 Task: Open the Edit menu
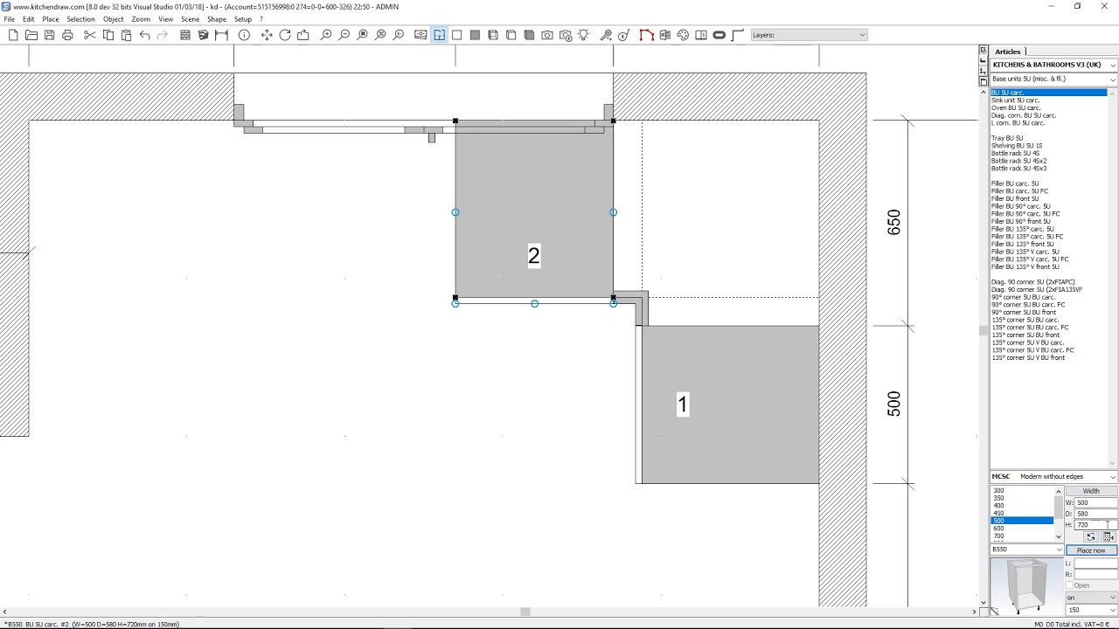click(29, 19)
